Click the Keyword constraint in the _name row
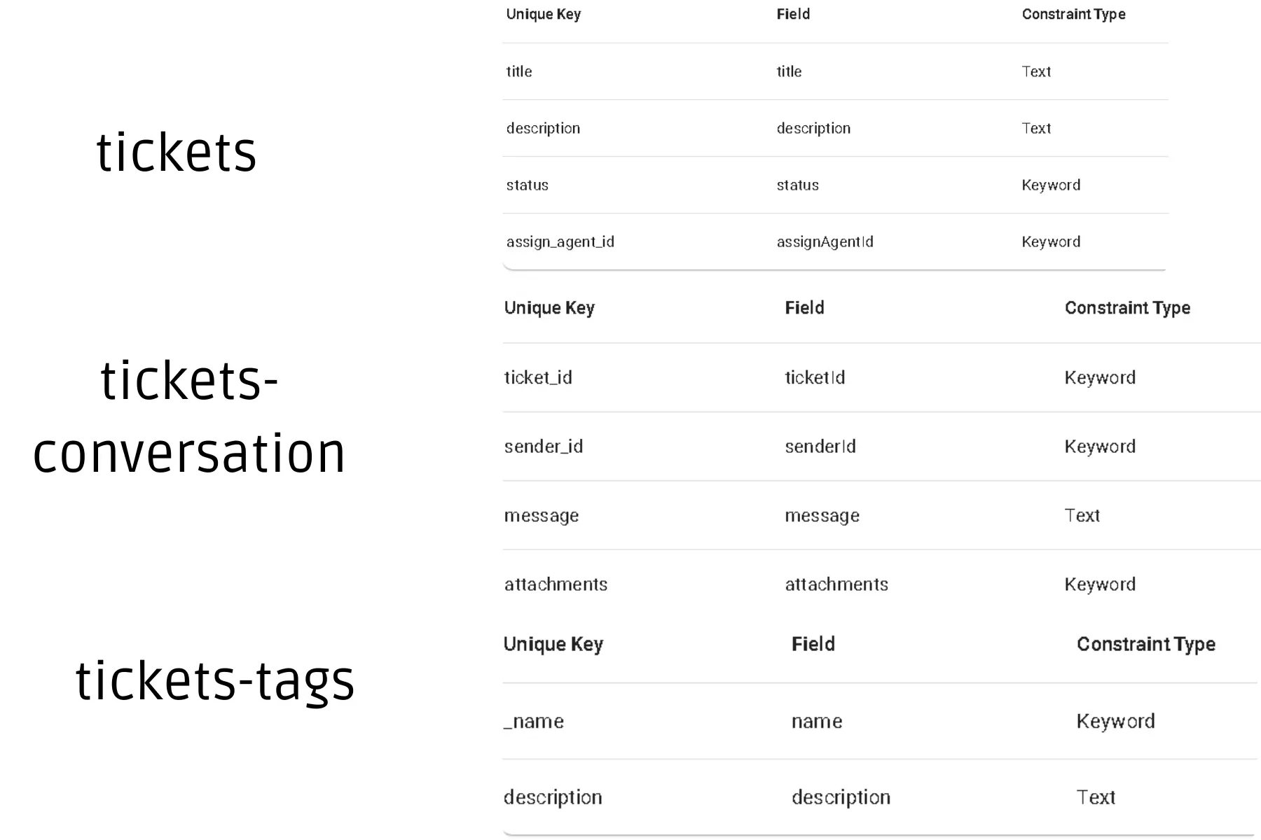This screenshot has width=1261, height=840. [x=1115, y=722]
